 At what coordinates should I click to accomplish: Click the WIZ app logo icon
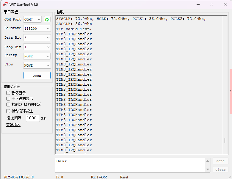point(5,4)
